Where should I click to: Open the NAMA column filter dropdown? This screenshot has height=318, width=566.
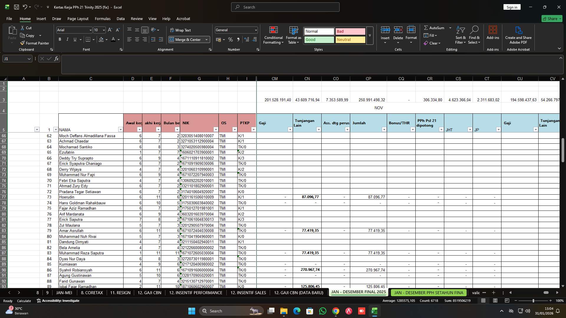point(120,129)
